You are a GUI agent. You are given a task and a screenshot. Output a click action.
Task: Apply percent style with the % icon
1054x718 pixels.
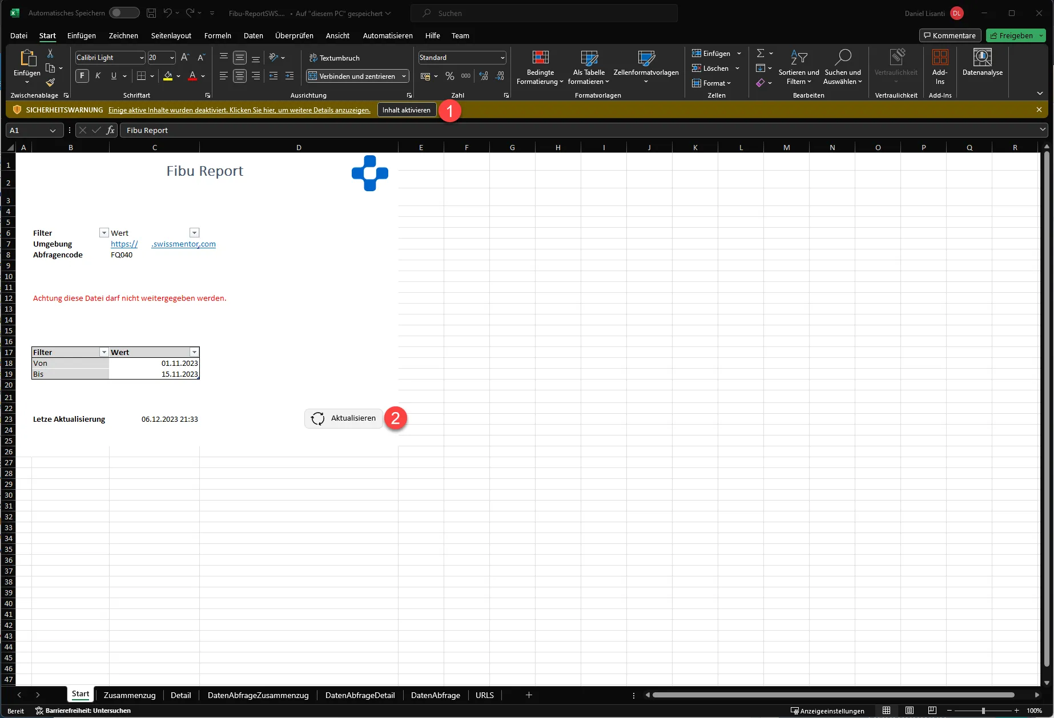coord(450,76)
